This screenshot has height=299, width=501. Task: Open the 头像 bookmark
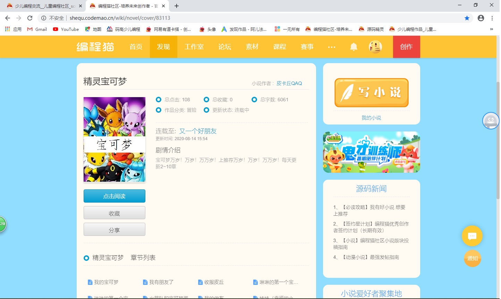click(x=207, y=29)
